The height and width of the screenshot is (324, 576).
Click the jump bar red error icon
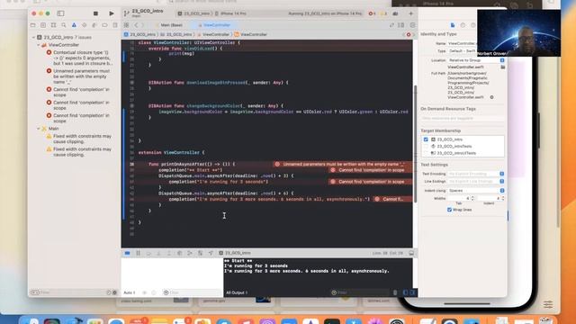click(x=409, y=34)
